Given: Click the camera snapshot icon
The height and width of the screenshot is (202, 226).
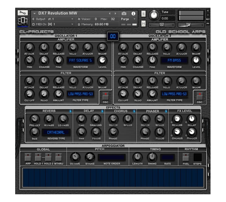Looking at the screenshot, I should point(124,14).
